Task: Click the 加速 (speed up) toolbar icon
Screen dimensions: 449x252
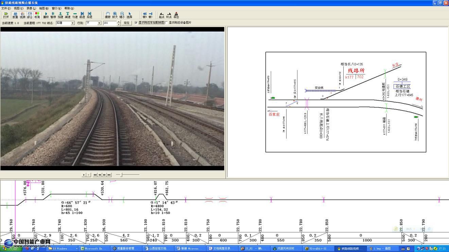Action: [x=60, y=15]
